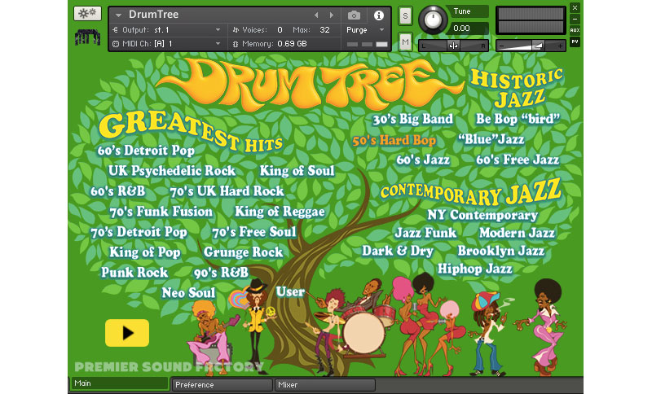Choose the 70's Free Soul kit
The image size is (652, 394).
tap(254, 232)
